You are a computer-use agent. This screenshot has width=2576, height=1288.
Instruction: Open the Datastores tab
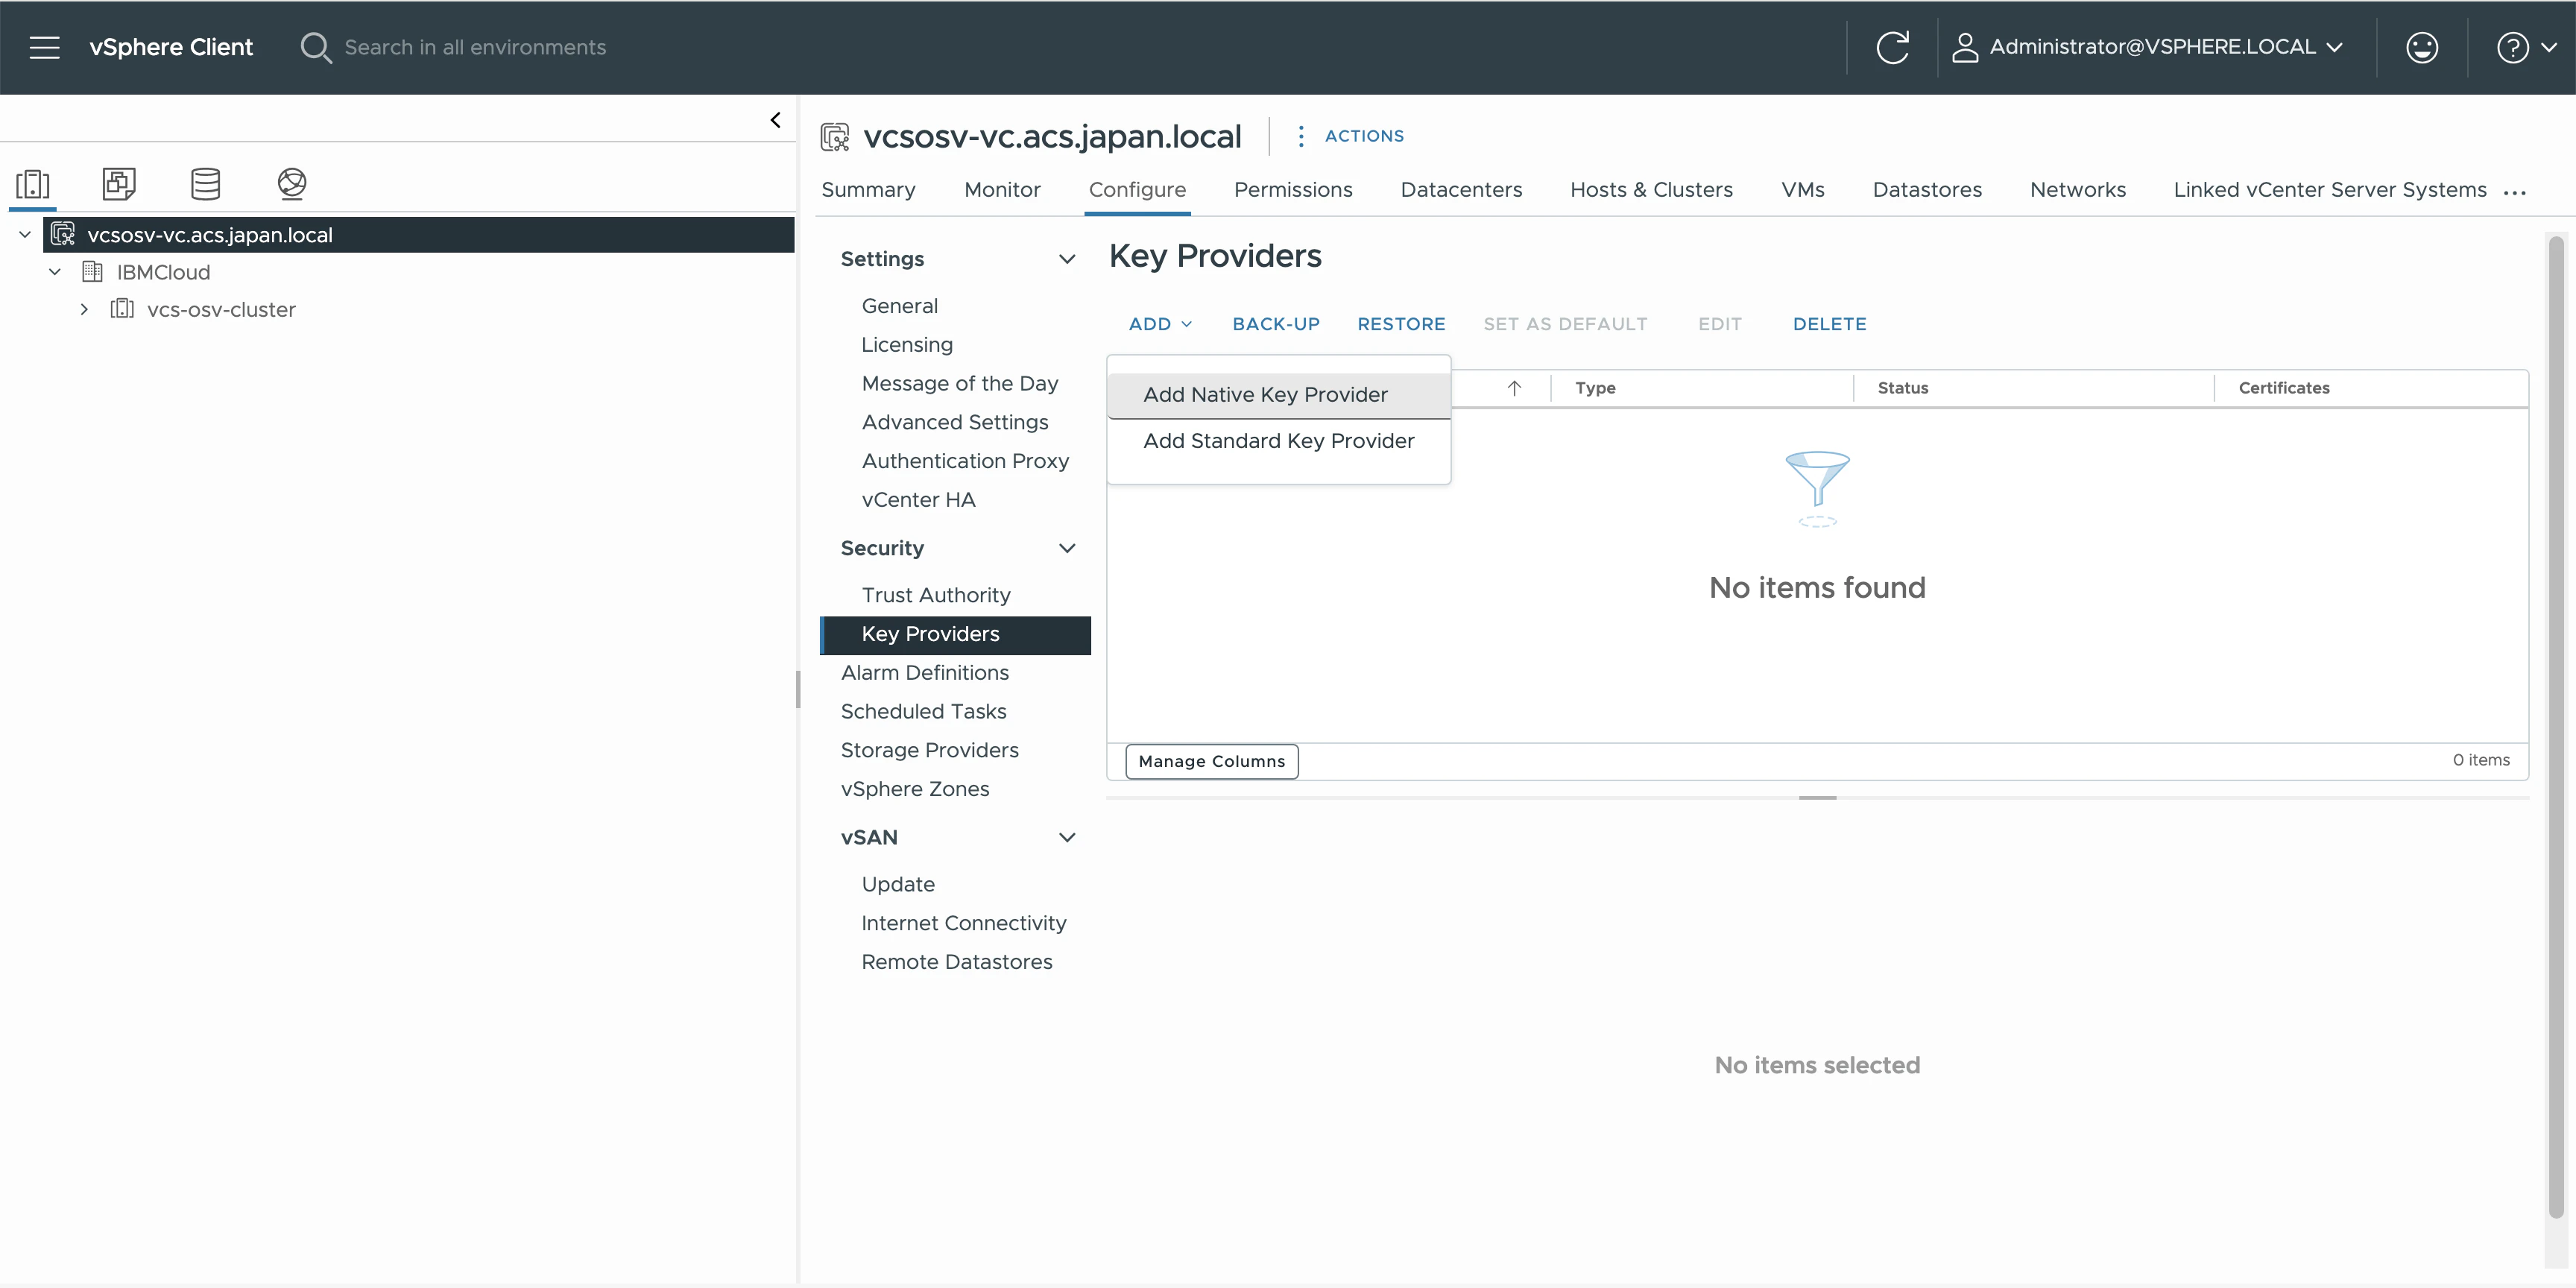(1927, 190)
